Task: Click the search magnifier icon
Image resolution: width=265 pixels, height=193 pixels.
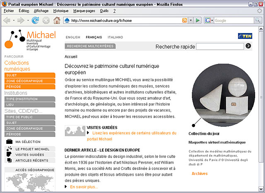Action: click(258, 20)
